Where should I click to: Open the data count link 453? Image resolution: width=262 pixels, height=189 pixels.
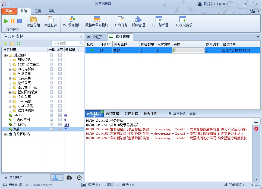67,125
